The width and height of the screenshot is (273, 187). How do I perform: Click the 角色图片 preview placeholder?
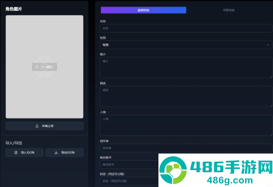click(44, 67)
